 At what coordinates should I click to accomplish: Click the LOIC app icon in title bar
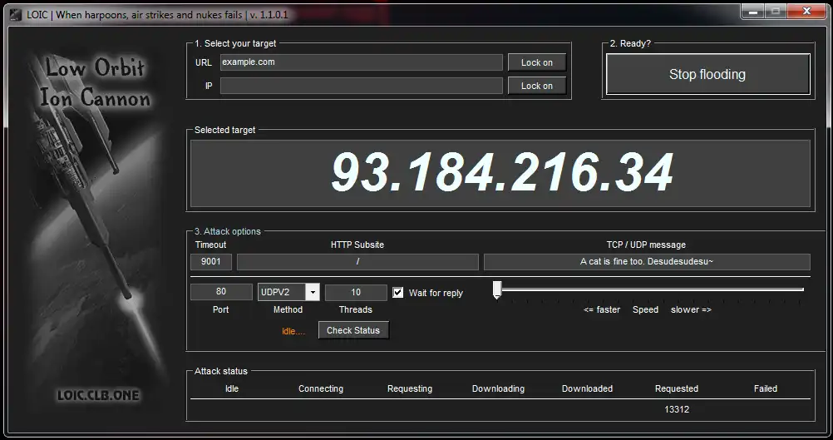(16, 14)
